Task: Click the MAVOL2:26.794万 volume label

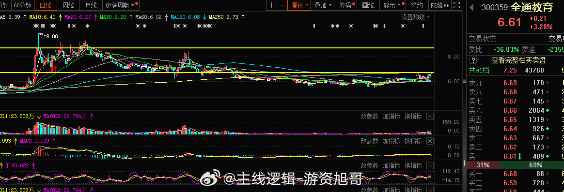Action: (65, 116)
